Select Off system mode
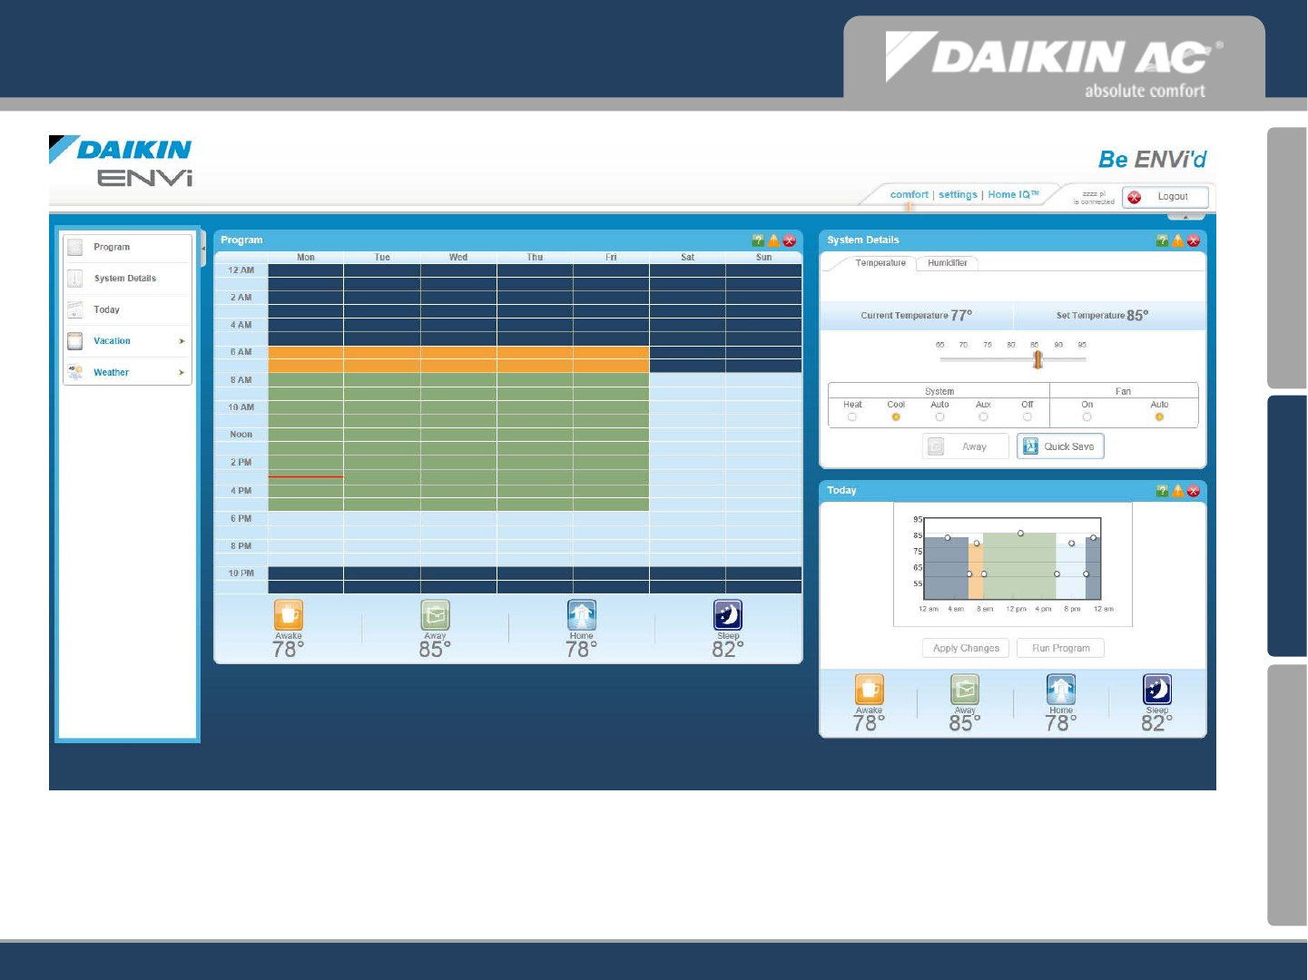1308x980 pixels. [1027, 417]
